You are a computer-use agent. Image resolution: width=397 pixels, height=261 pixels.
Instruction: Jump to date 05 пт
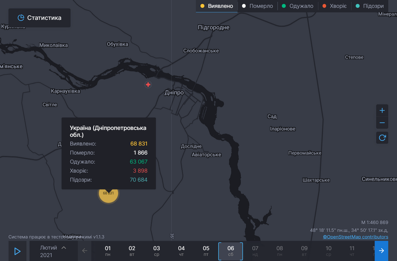pos(206,251)
